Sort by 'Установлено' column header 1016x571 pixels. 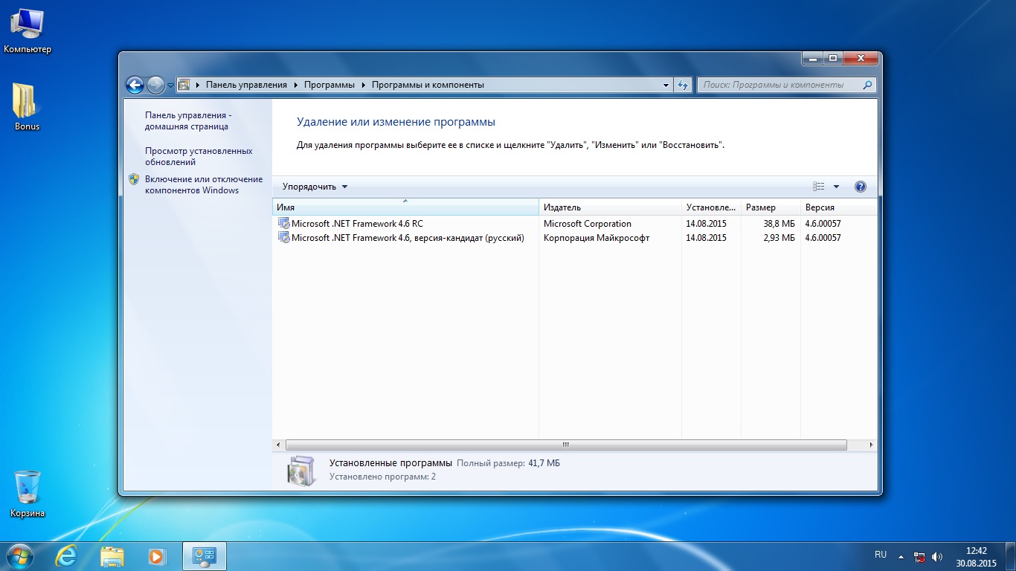711,207
